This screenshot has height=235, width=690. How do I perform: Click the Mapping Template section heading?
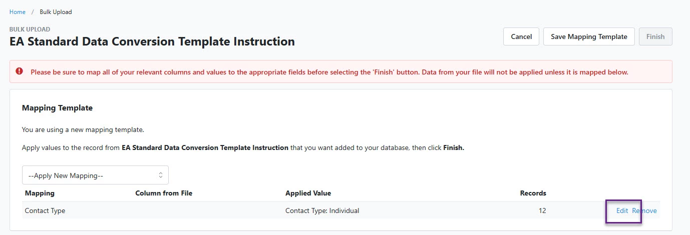(x=57, y=107)
